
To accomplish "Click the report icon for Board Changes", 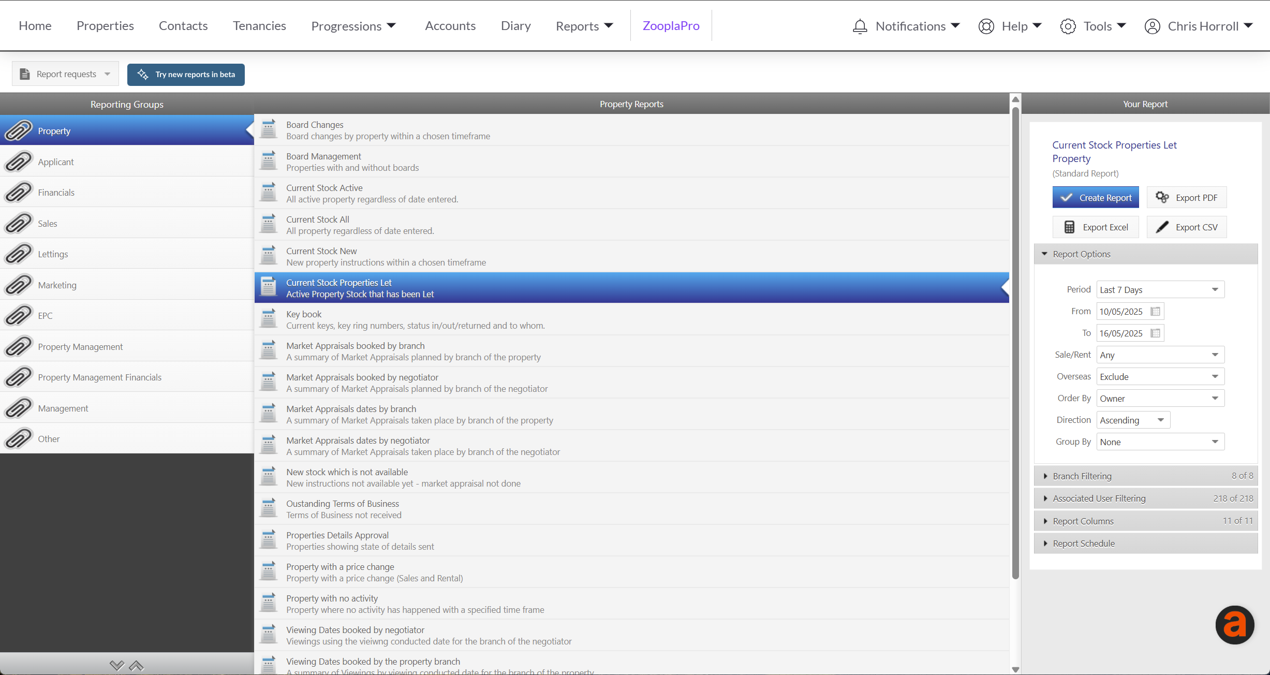I will point(268,129).
